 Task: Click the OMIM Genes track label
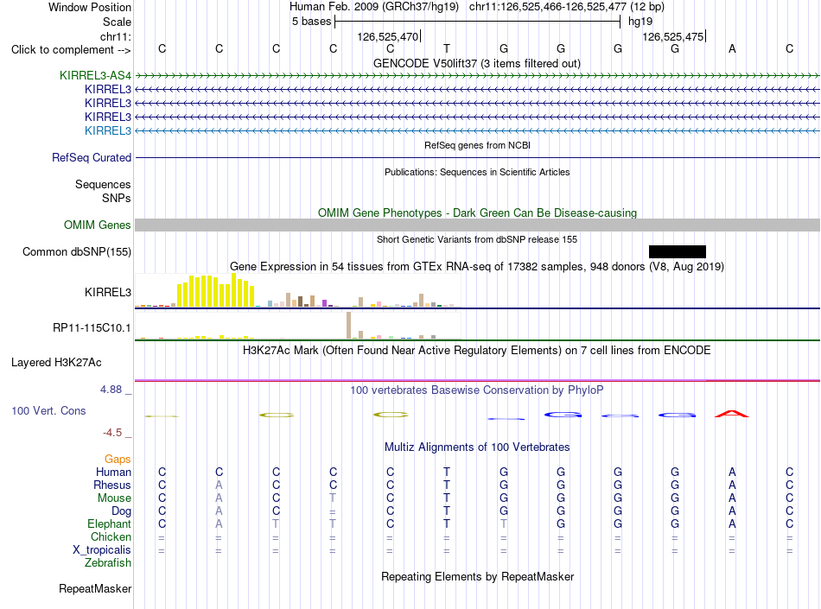(98, 225)
